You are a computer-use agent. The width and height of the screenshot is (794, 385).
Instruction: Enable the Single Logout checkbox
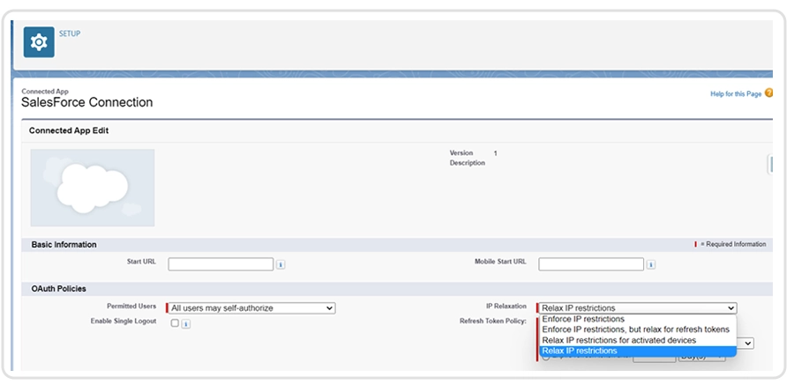(x=175, y=323)
